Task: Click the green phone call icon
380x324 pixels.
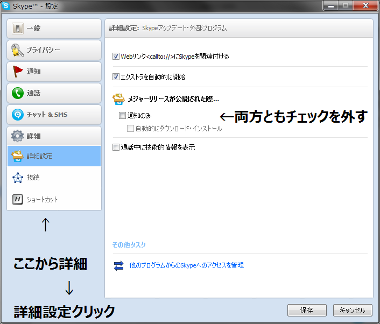Action: click(x=18, y=93)
